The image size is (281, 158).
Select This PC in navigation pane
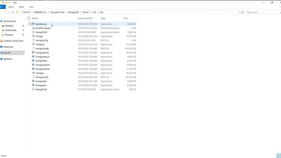12,53
